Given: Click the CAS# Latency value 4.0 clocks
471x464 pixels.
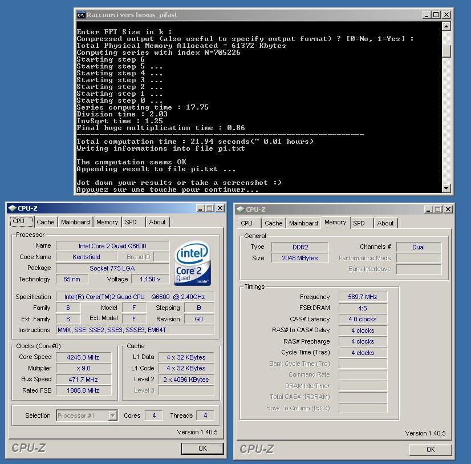Looking at the screenshot, I should point(363,320).
